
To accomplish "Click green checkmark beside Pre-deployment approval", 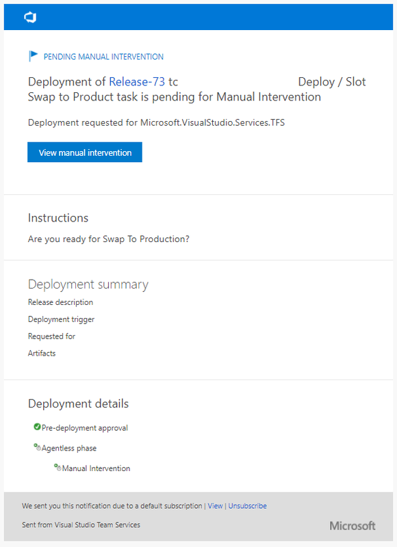I will pyautogui.click(x=37, y=426).
